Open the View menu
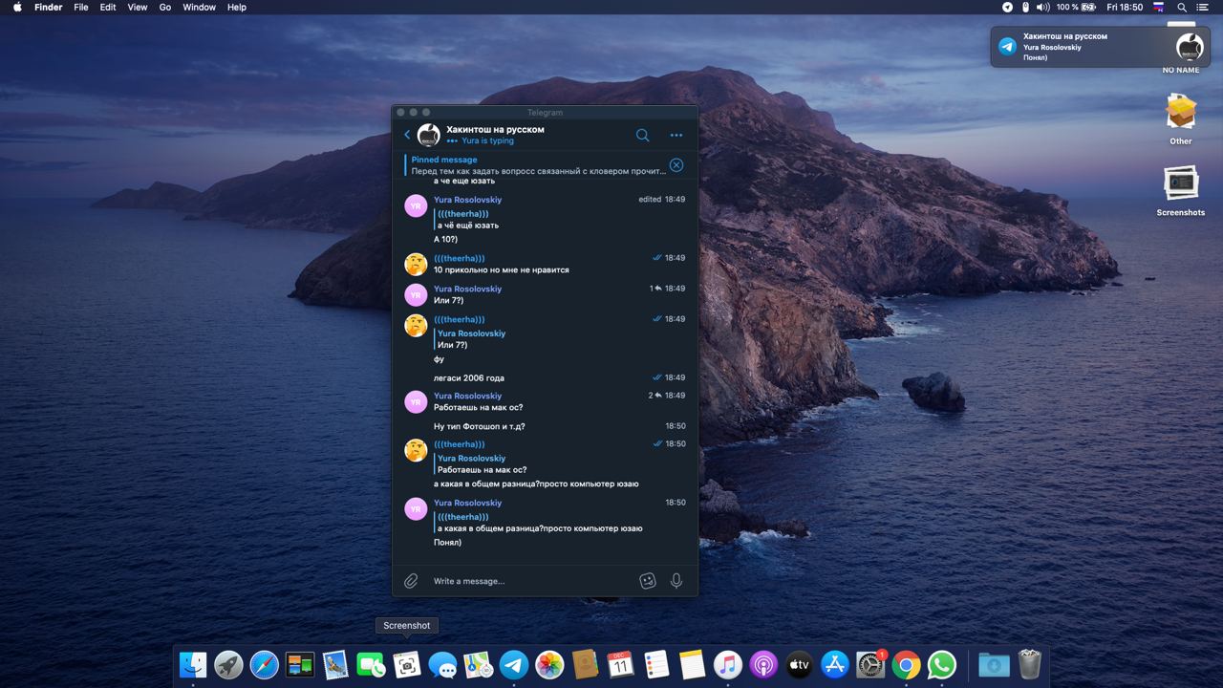 138,7
